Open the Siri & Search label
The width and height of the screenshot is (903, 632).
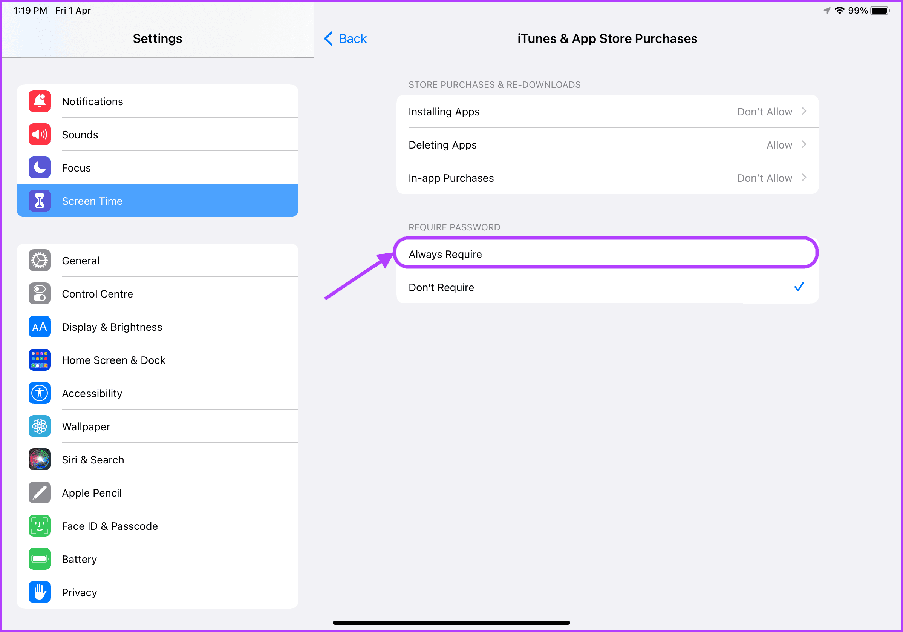[93, 460]
